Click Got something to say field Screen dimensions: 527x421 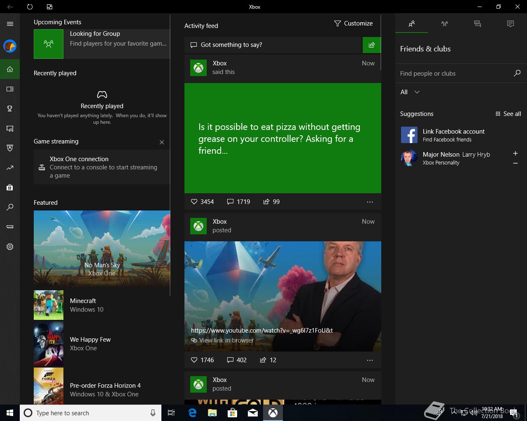(x=273, y=45)
